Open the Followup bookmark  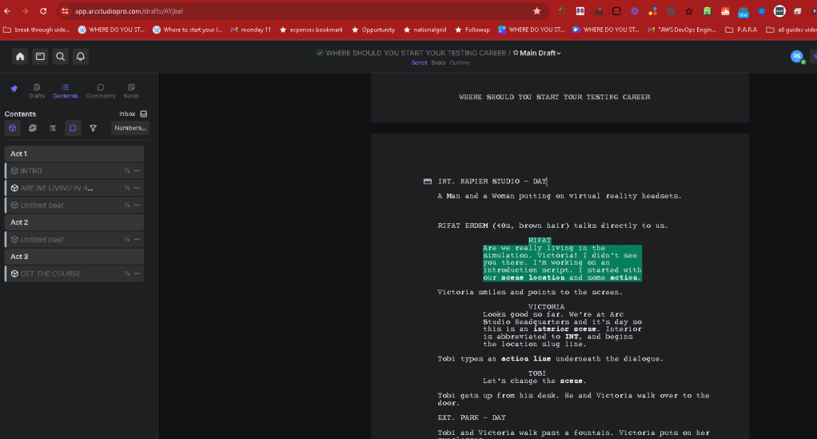pyautogui.click(x=472, y=30)
